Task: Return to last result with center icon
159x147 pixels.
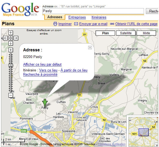Action: pos(11,38)
